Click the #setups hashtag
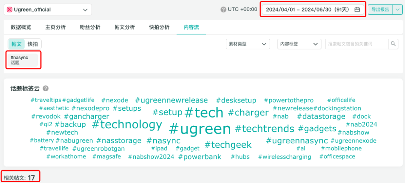 tap(127, 108)
